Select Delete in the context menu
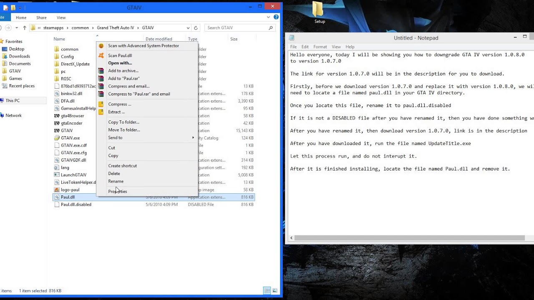 (x=114, y=173)
